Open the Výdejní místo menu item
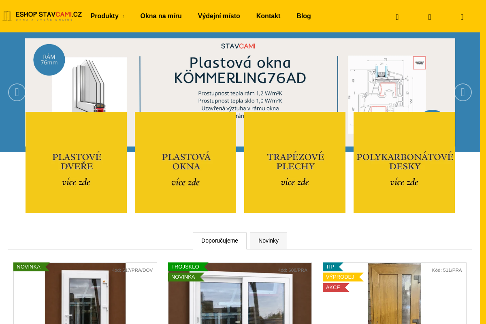Screen dimensions: 486x324 tap(219, 16)
